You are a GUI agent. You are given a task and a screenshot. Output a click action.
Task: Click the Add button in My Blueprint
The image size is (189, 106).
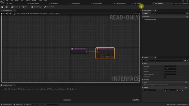pyautogui.click(x=145, y=13)
